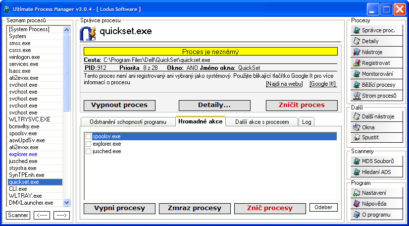
Task: Select [System Process] in process list
Action: click(35, 29)
